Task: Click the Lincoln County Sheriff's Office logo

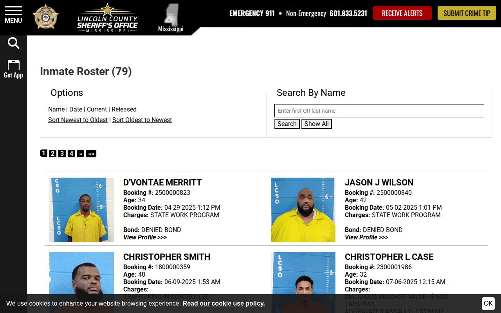Action: click(107, 18)
